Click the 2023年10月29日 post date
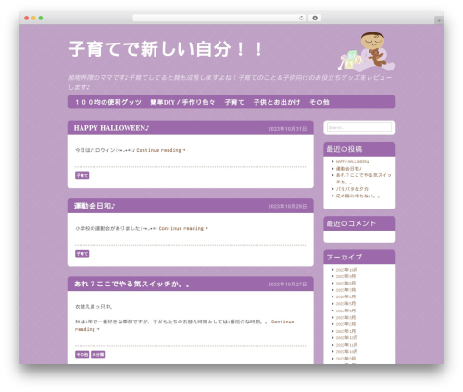Image resolution: width=463 pixels, height=392 pixels. pos(287,206)
